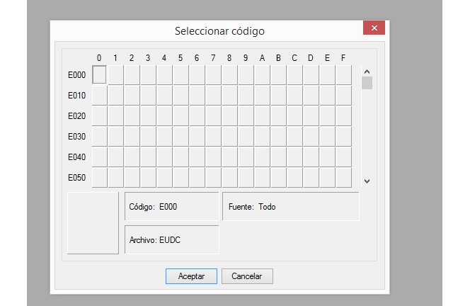Select cell in row E020 column 3
The height and width of the screenshot is (306, 470).
[x=148, y=115]
